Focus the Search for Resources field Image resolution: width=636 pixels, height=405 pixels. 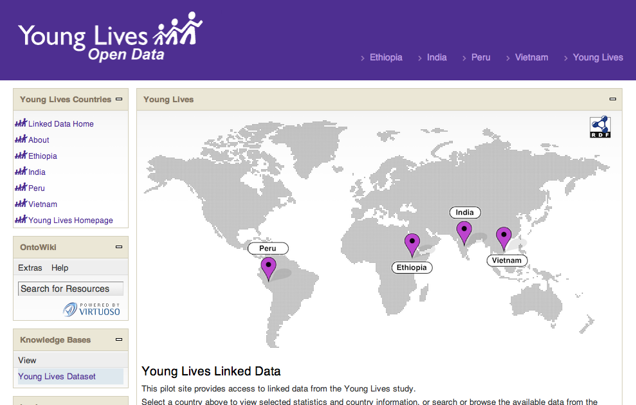tap(71, 289)
